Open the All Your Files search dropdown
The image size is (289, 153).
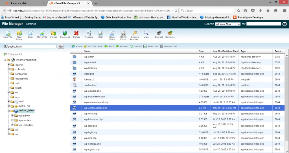(x=228, y=24)
